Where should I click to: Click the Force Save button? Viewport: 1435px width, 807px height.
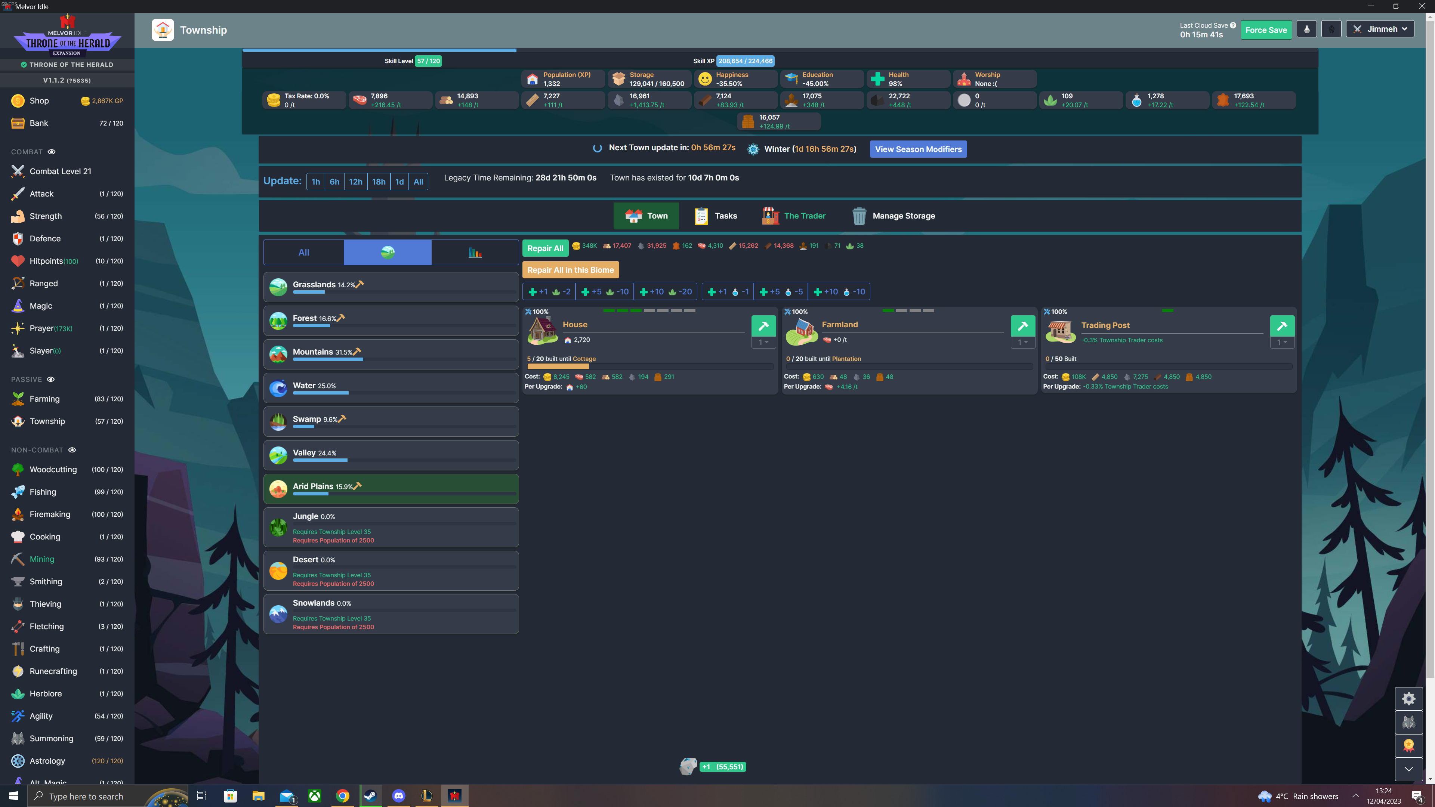pyautogui.click(x=1266, y=30)
